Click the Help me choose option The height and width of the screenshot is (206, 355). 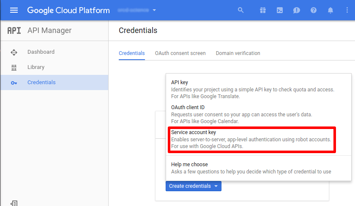[259, 168]
